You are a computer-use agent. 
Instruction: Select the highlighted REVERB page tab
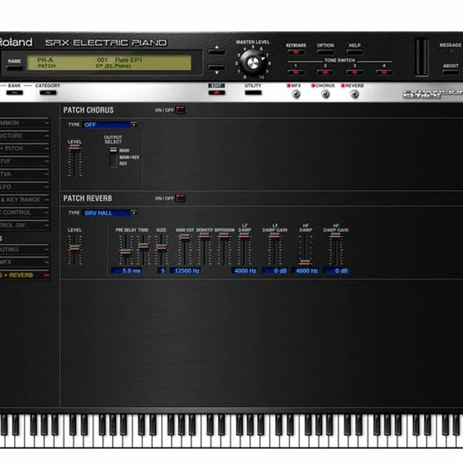point(24,275)
